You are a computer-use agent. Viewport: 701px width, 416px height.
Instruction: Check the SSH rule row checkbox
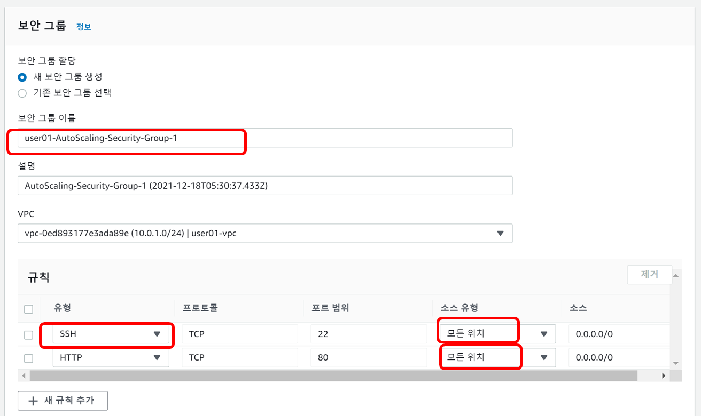[x=29, y=335]
